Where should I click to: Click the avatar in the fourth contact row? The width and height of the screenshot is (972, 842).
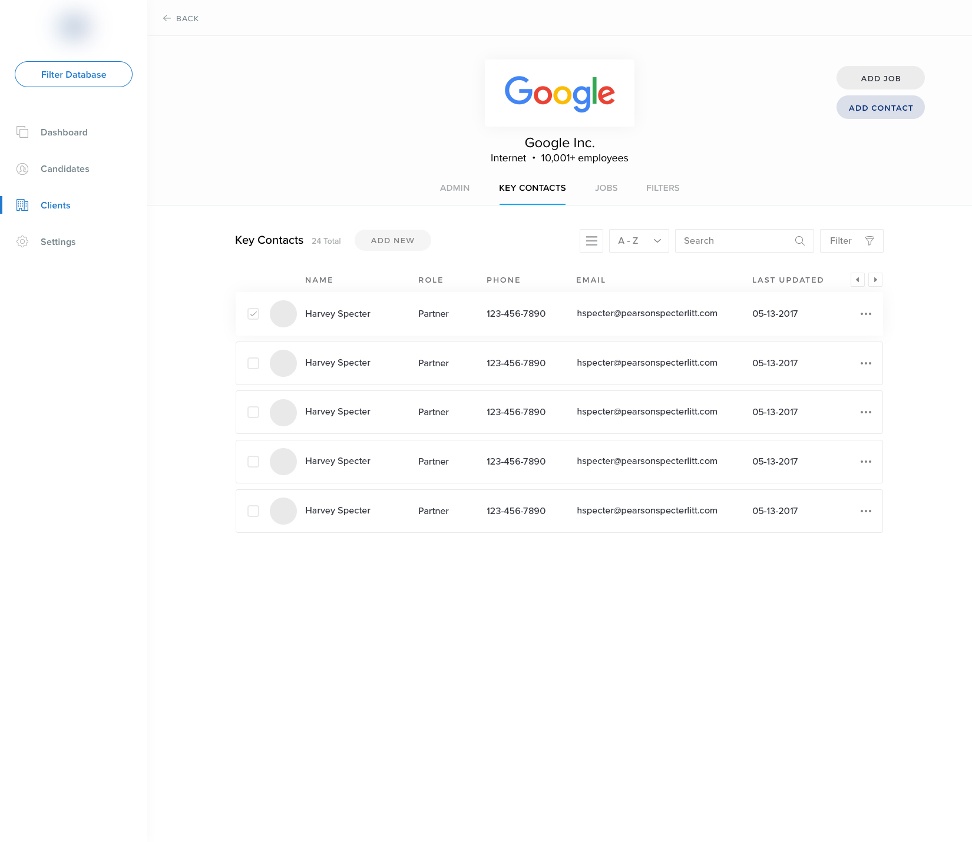pos(283,462)
